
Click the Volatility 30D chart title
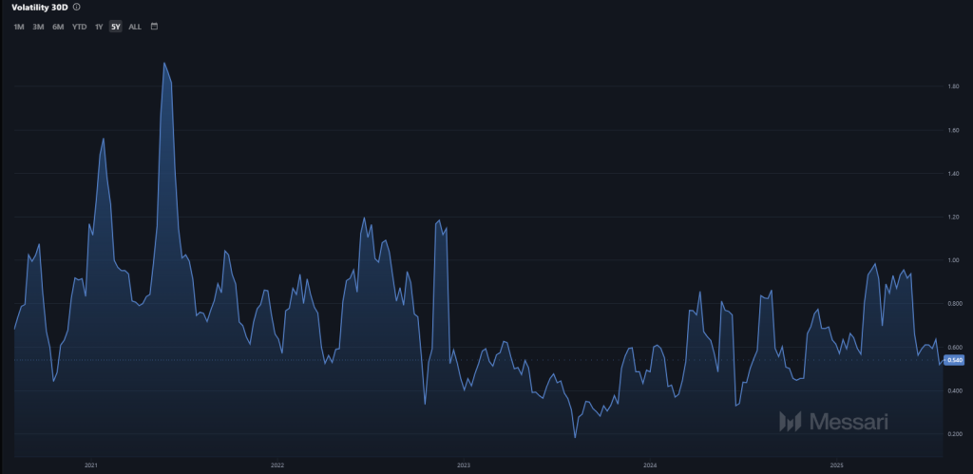(39, 7)
